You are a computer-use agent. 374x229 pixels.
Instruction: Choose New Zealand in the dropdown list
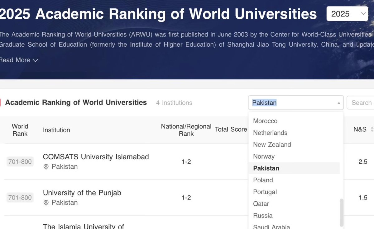point(272,144)
